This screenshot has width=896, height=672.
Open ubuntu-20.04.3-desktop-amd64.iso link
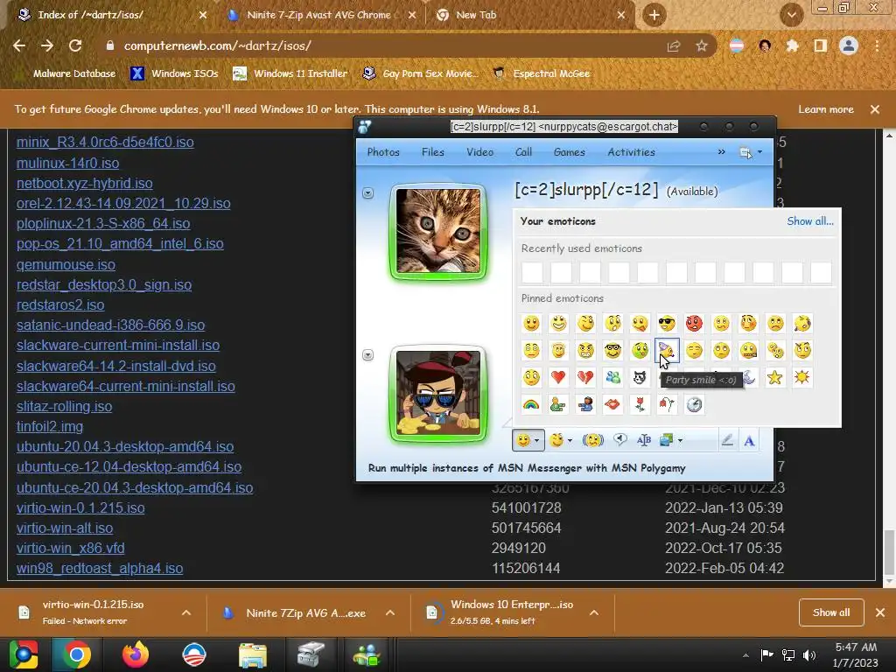(124, 447)
